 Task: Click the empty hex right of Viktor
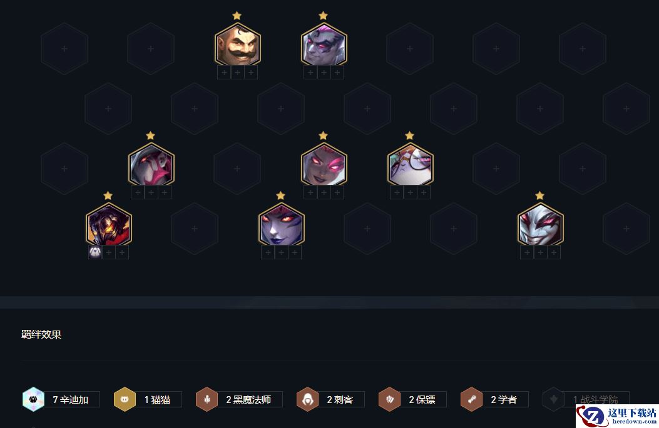point(194,228)
